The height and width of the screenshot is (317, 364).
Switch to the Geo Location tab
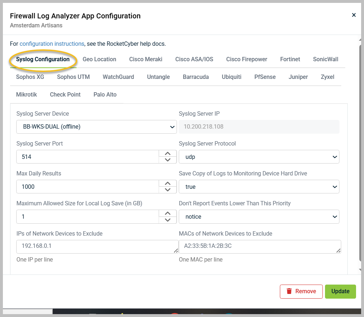click(x=99, y=59)
